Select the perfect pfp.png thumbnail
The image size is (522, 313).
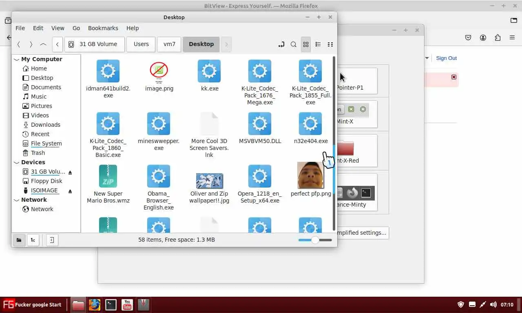click(x=311, y=175)
